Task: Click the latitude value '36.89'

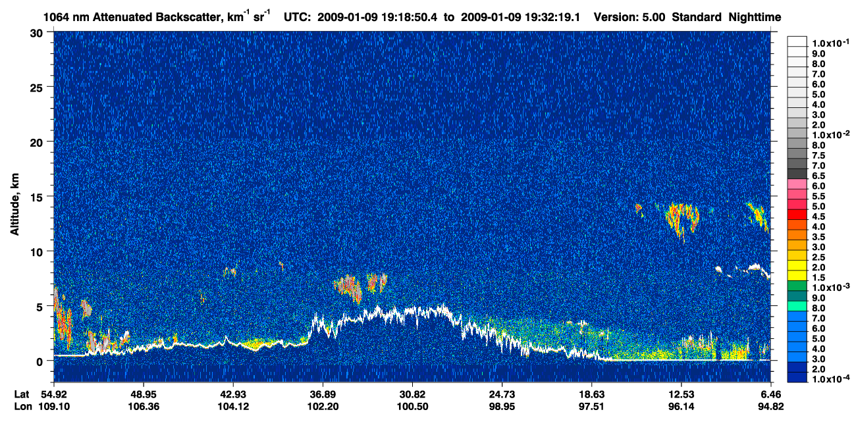Action: (x=322, y=394)
